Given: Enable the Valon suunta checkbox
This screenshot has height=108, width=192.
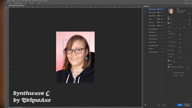Looking at the screenshot, I should (168, 50).
